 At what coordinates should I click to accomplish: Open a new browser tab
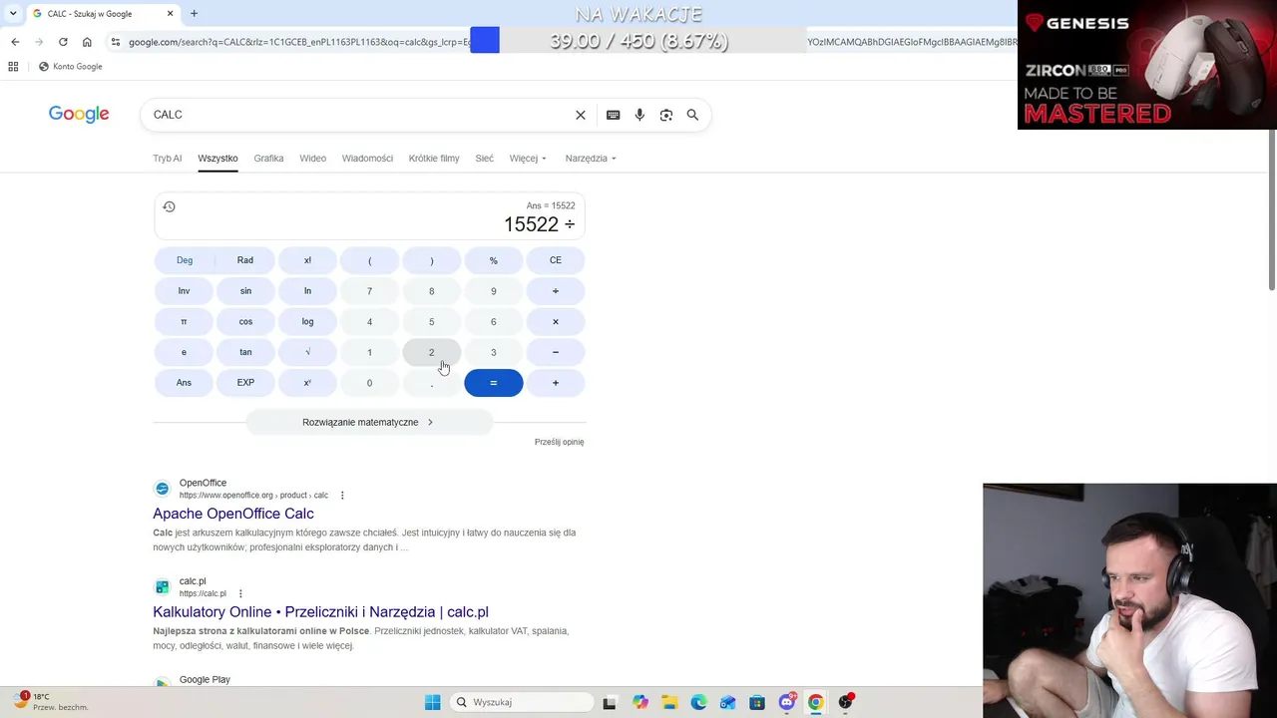(x=194, y=14)
